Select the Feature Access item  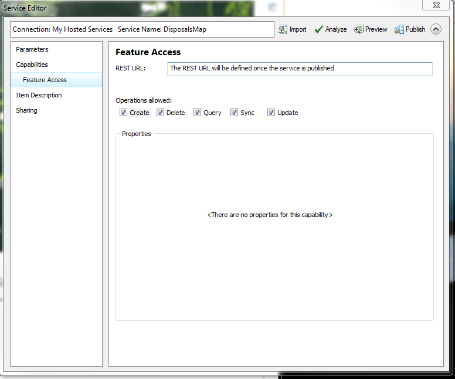tap(45, 80)
